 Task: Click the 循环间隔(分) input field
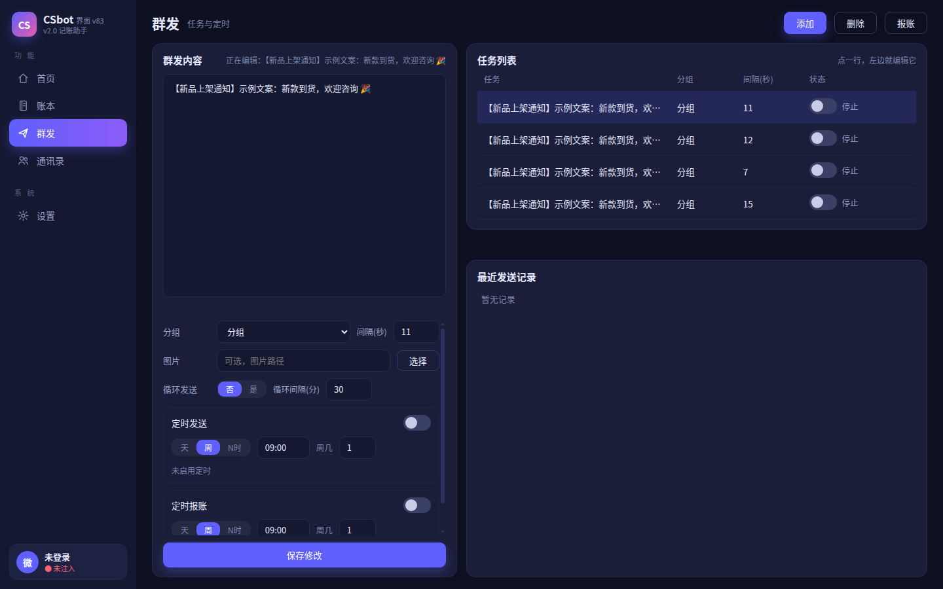349,389
